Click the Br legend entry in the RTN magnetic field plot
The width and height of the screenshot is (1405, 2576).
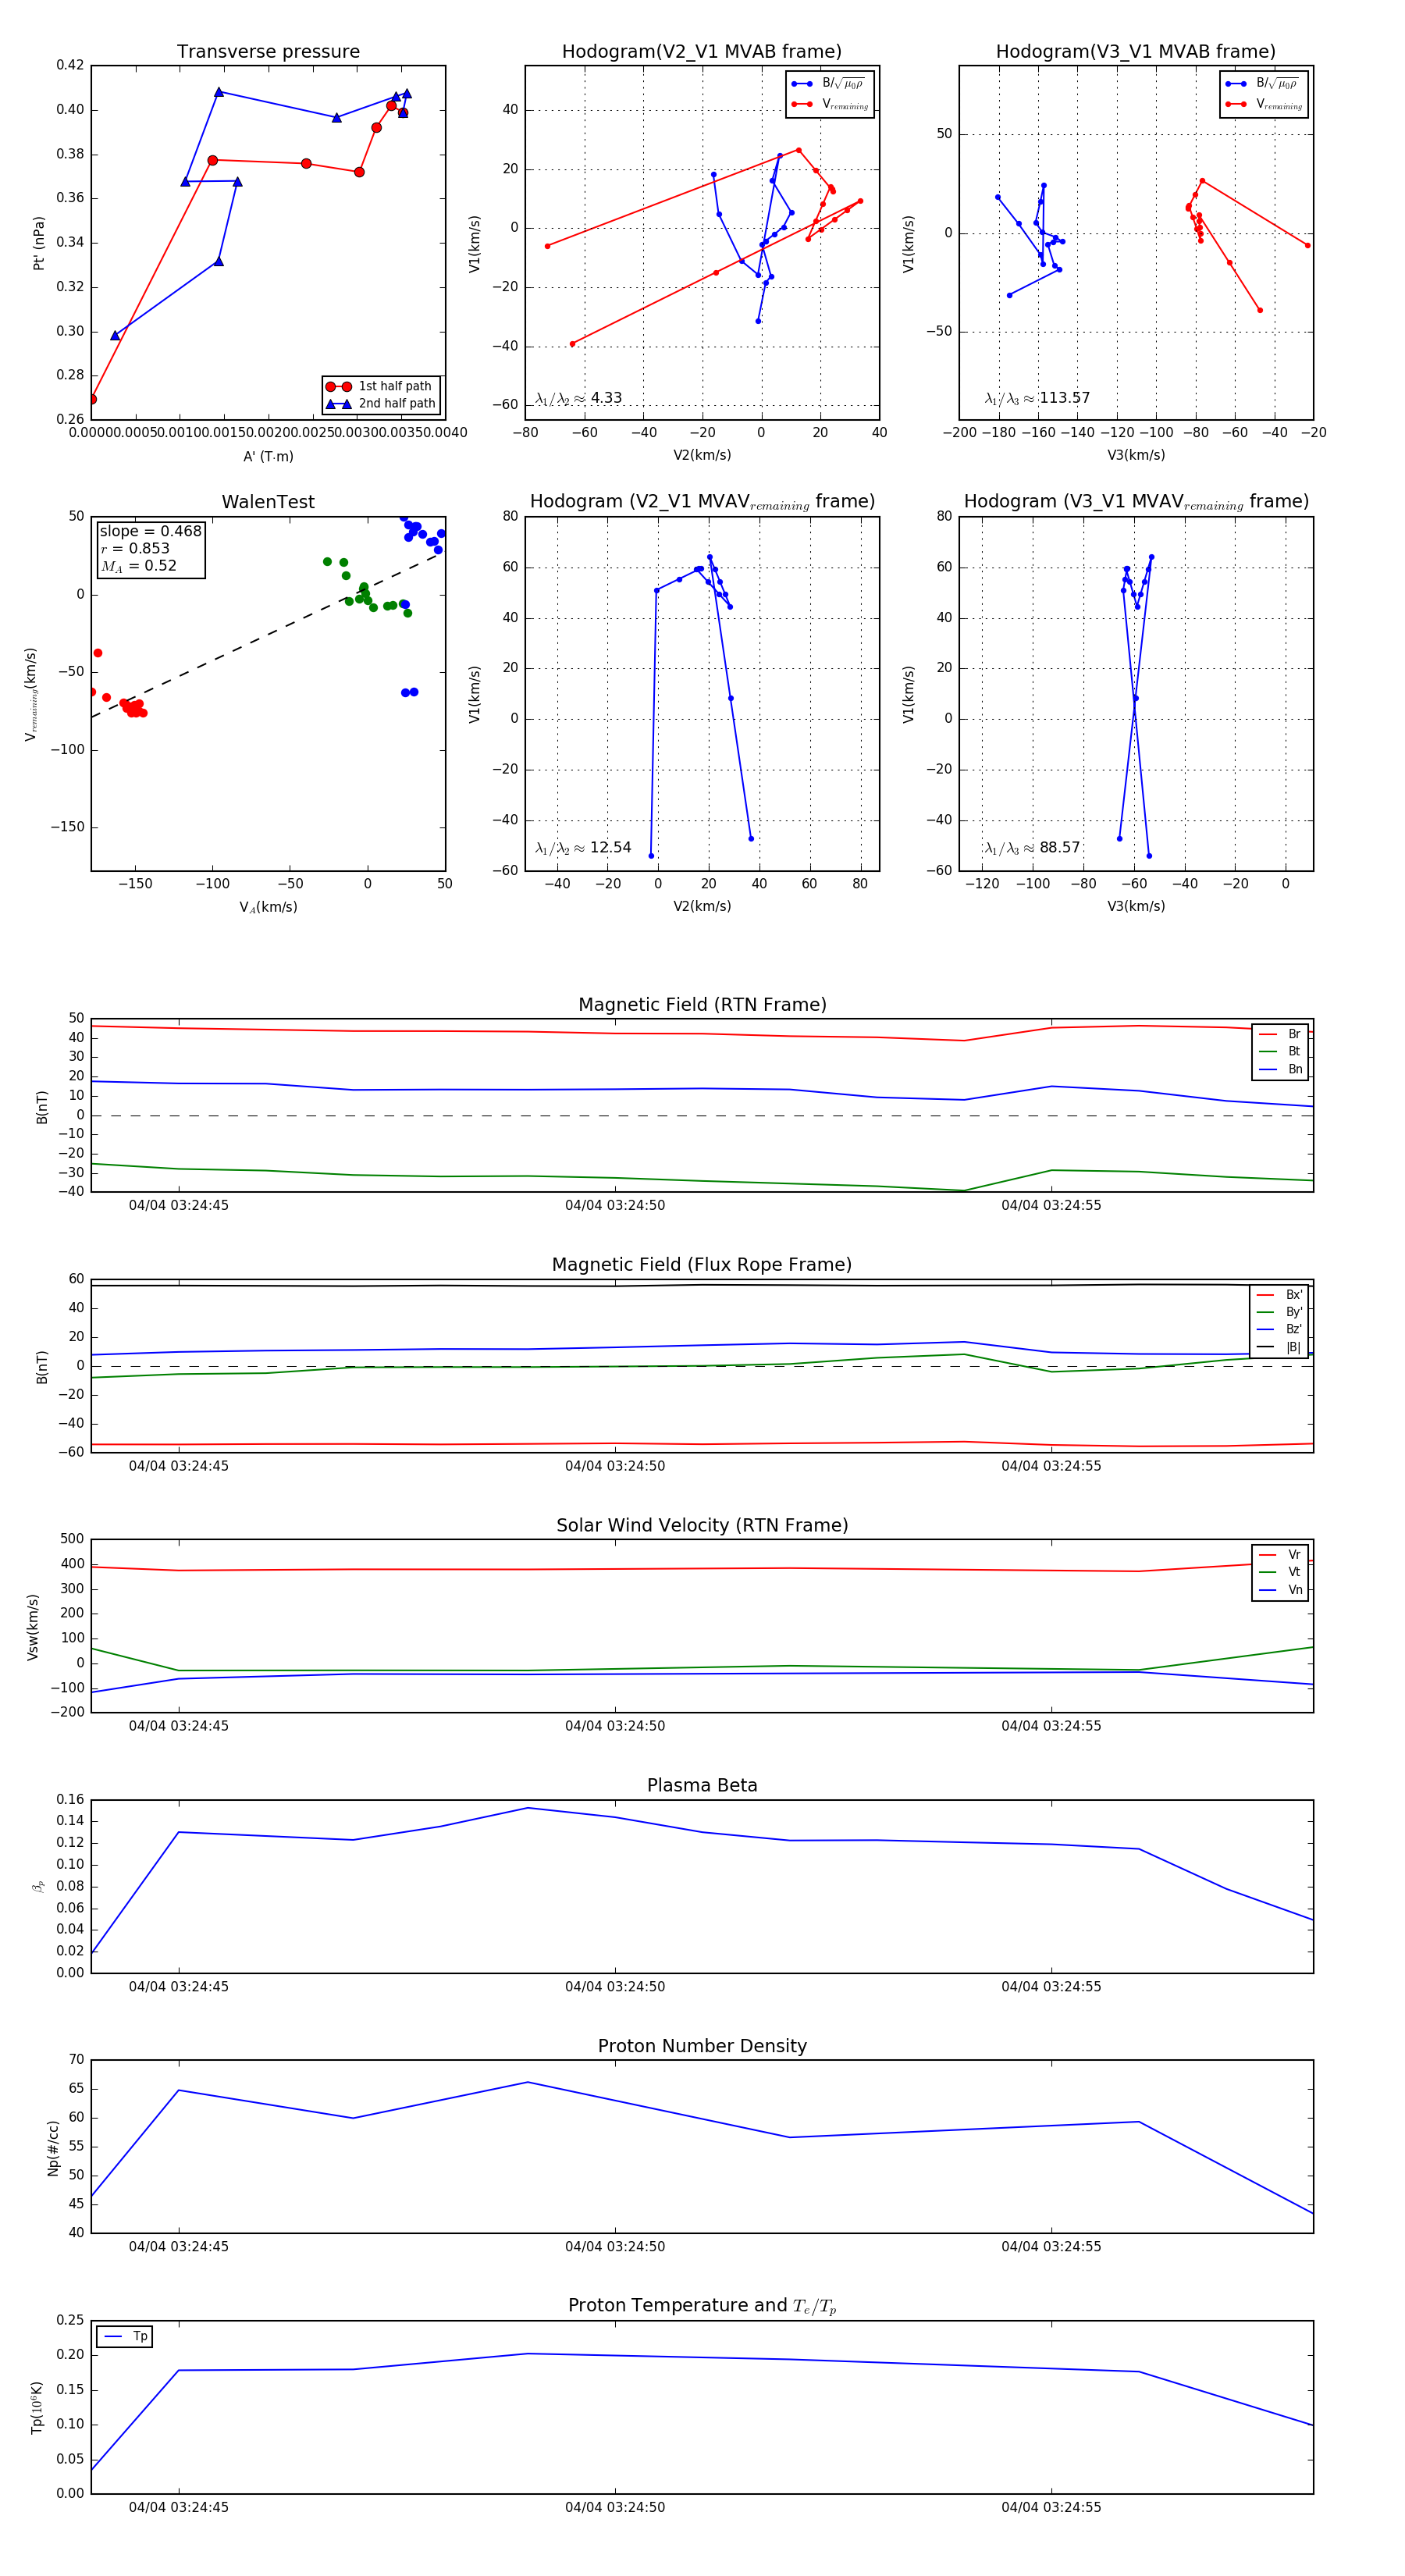tap(1281, 1034)
